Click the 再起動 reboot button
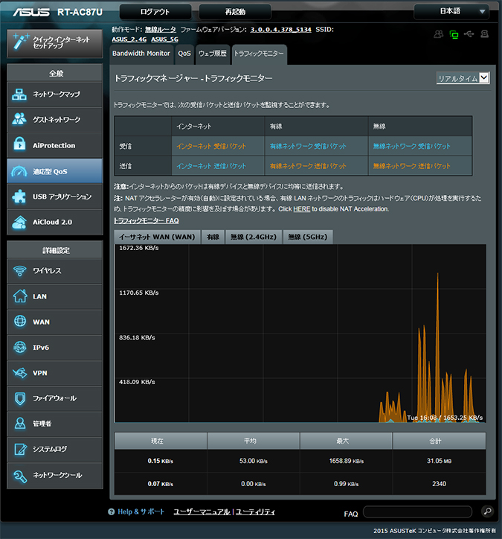 [x=235, y=12]
